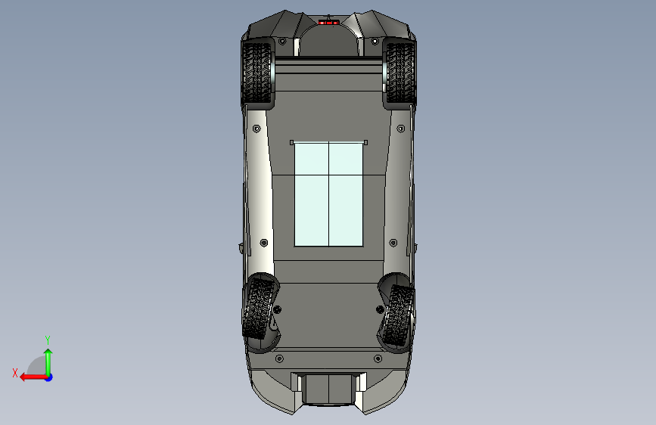Click the green Y axis arrow of the triad
656x425 pixels.
48,361
